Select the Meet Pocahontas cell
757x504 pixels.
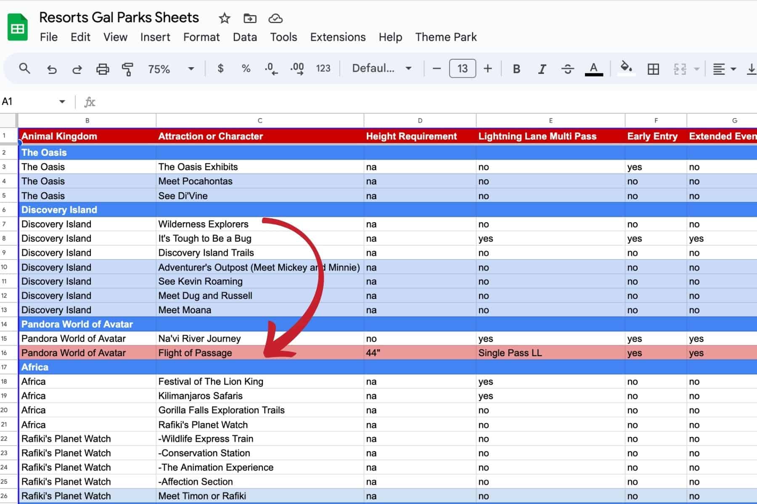(x=260, y=181)
